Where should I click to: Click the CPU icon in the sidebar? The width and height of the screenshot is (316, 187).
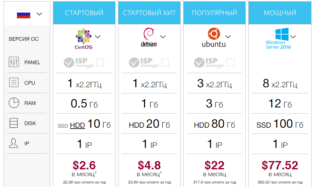click(x=13, y=82)
